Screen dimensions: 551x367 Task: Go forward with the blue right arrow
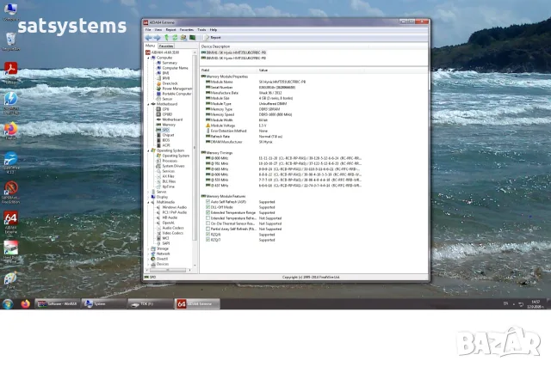157,38
